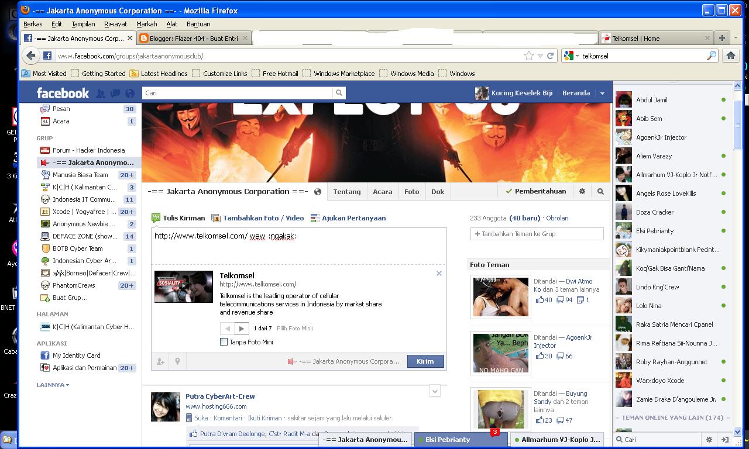Open the Berkas menu
The height and width of the screenshot is (449, 749).
coord(33,24)
